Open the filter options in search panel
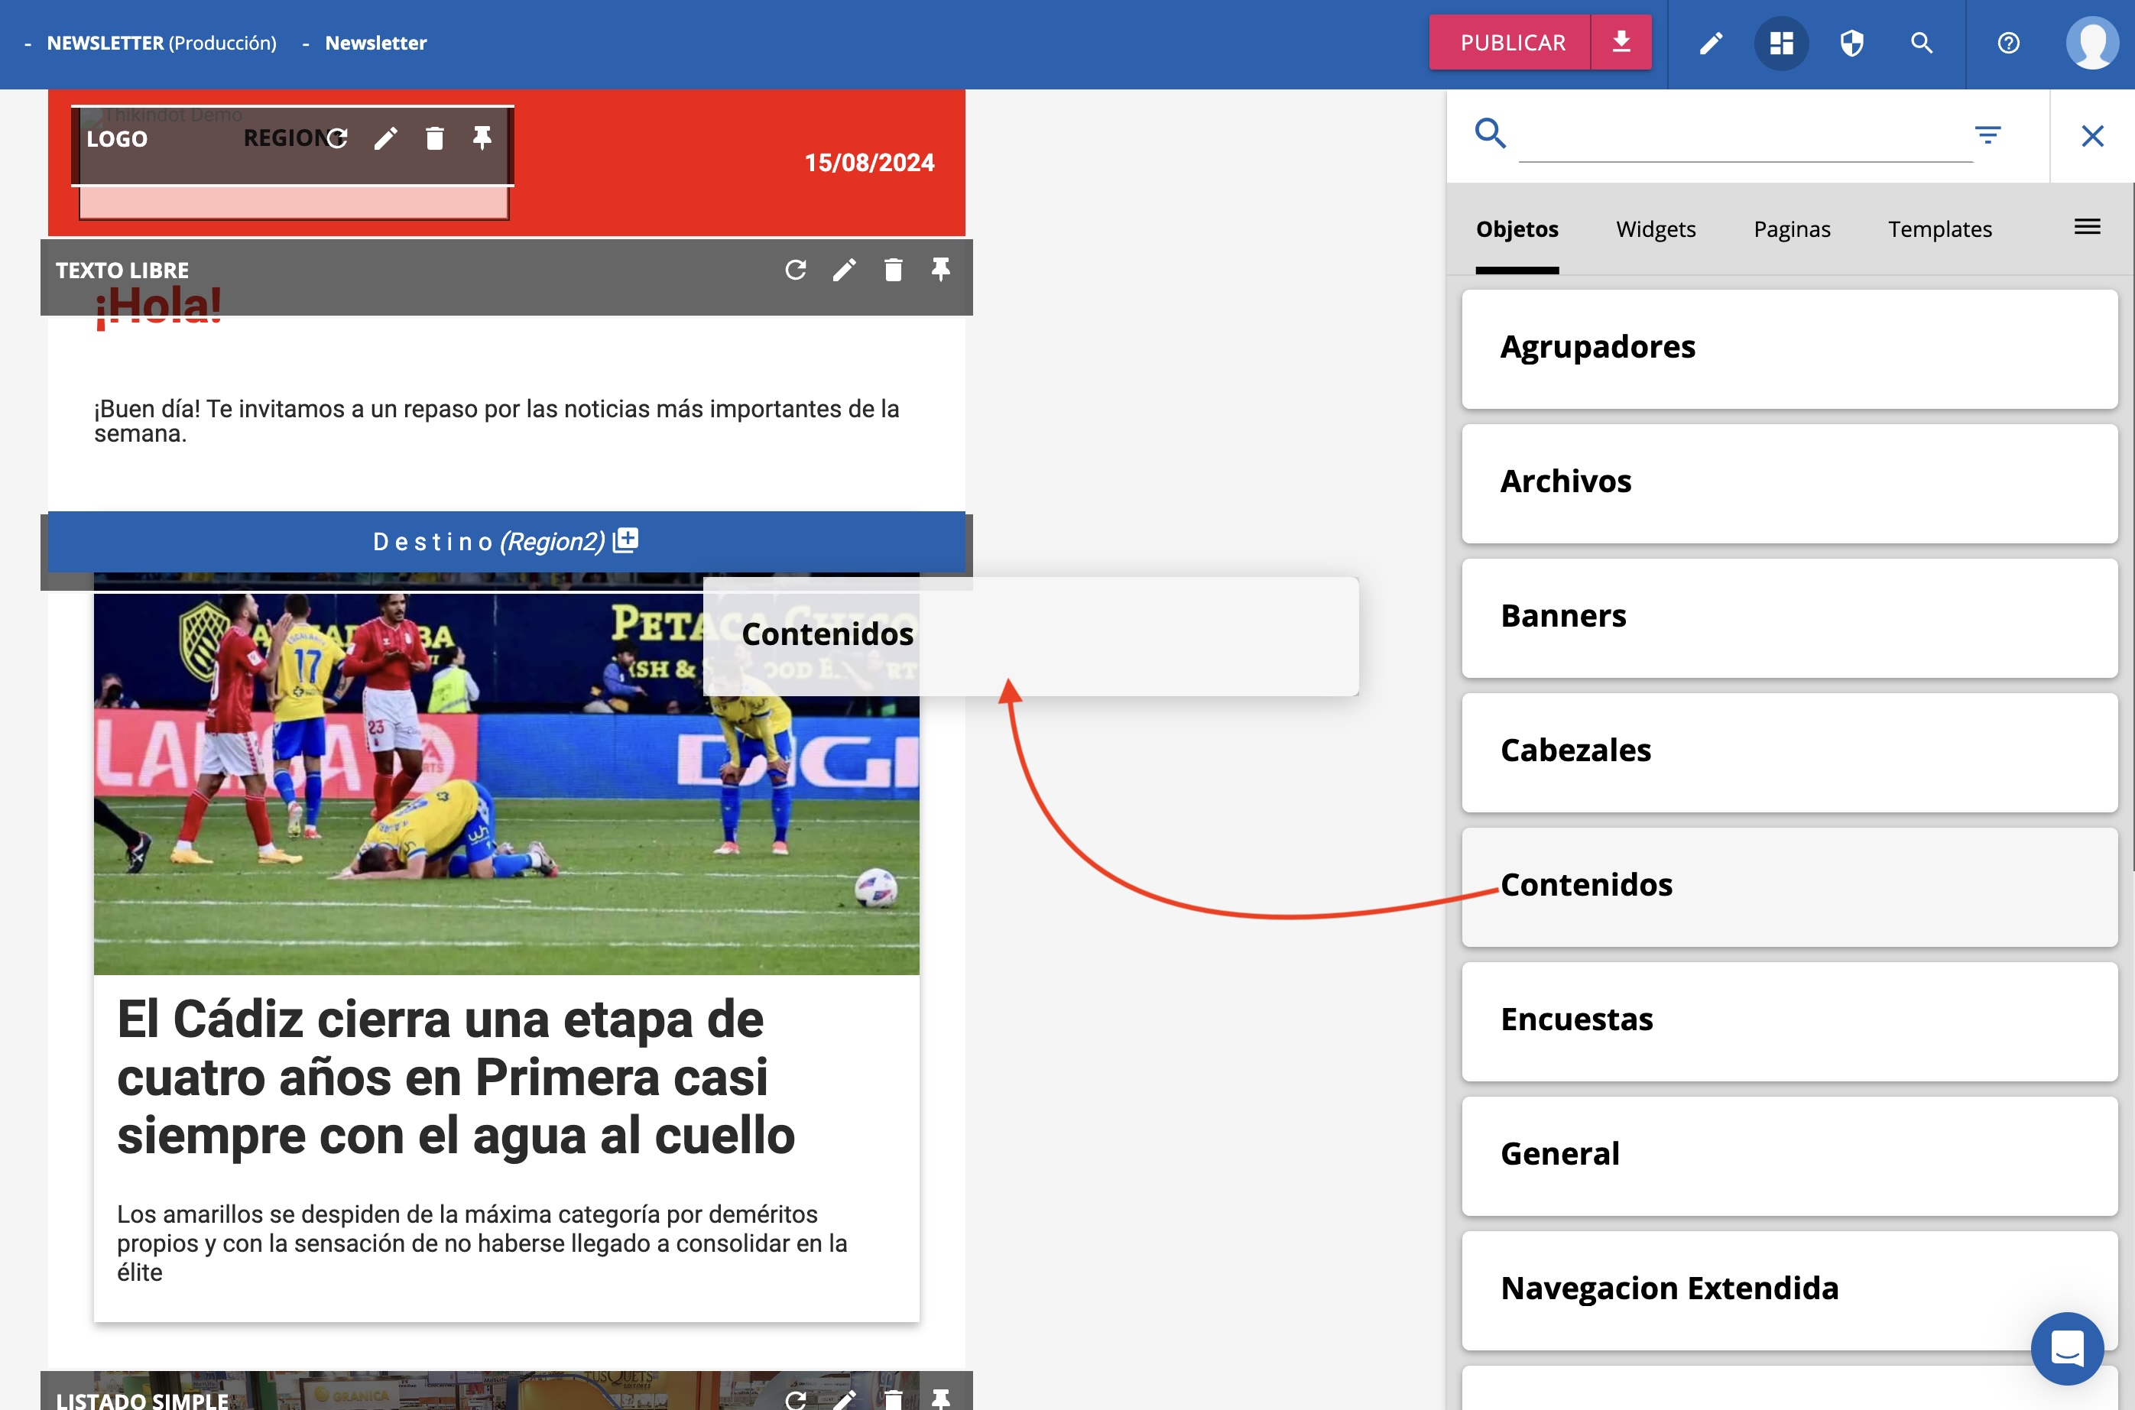The image size is (2135, 1410). coord(1987,136)
